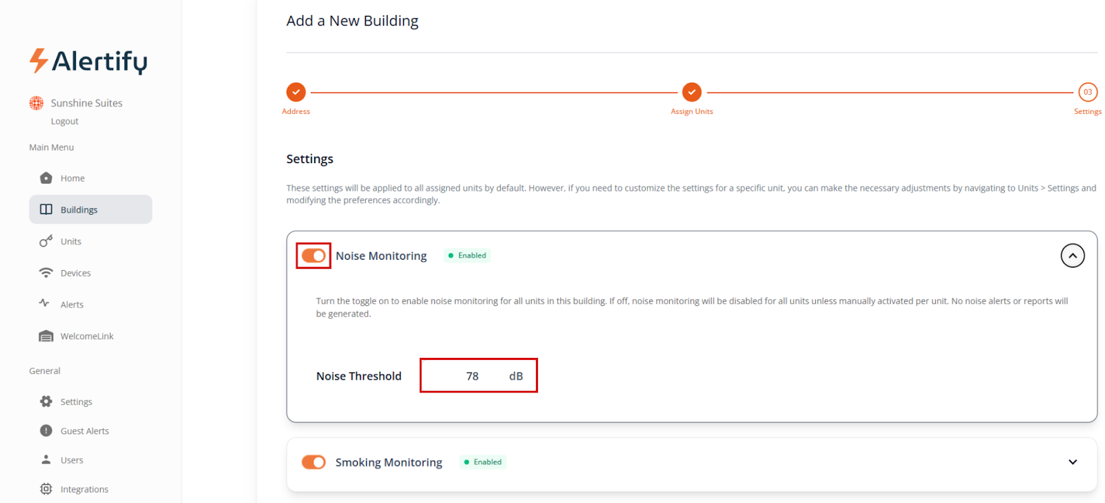The height and width of the screenshot is (503, 1105).
Task: Click the Home house icon
Action: click(x=46, y=178)
